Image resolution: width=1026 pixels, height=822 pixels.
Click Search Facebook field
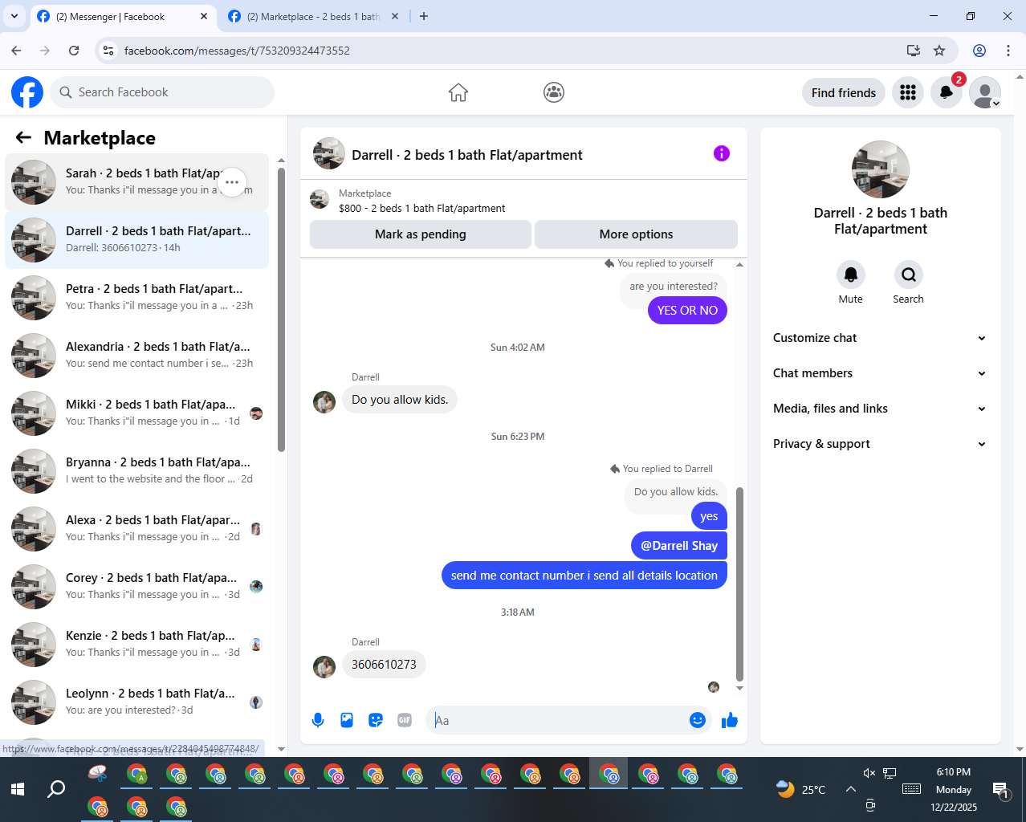coord(162,92)
